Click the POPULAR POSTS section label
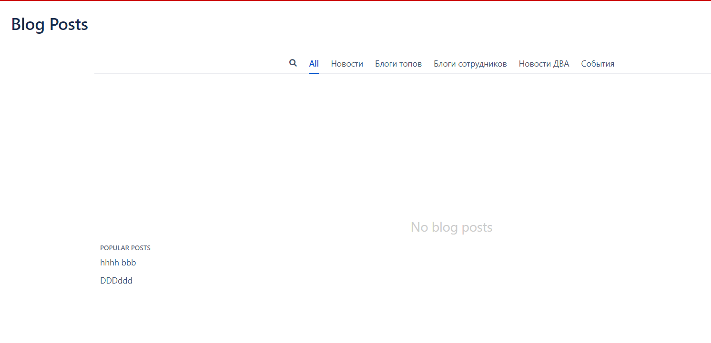The height and width of the screenshot is (343, 711). tap(125, 248)
